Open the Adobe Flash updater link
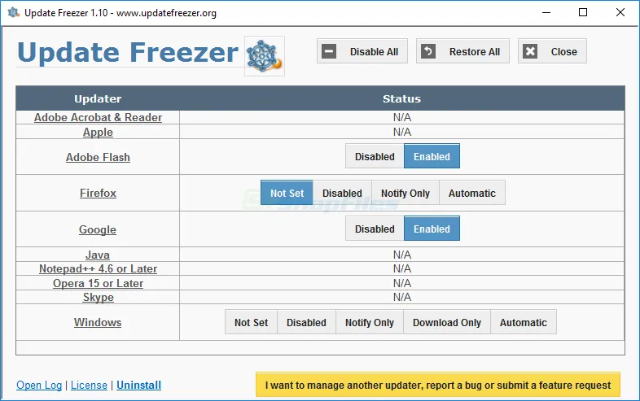Image resolution: width=640 pixels, height=401 pixels. 98,157
